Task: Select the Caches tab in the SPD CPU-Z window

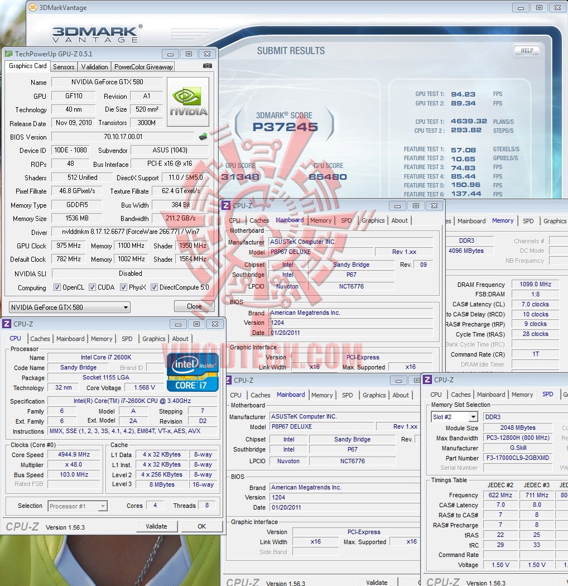Action: [x=461, y=395]
